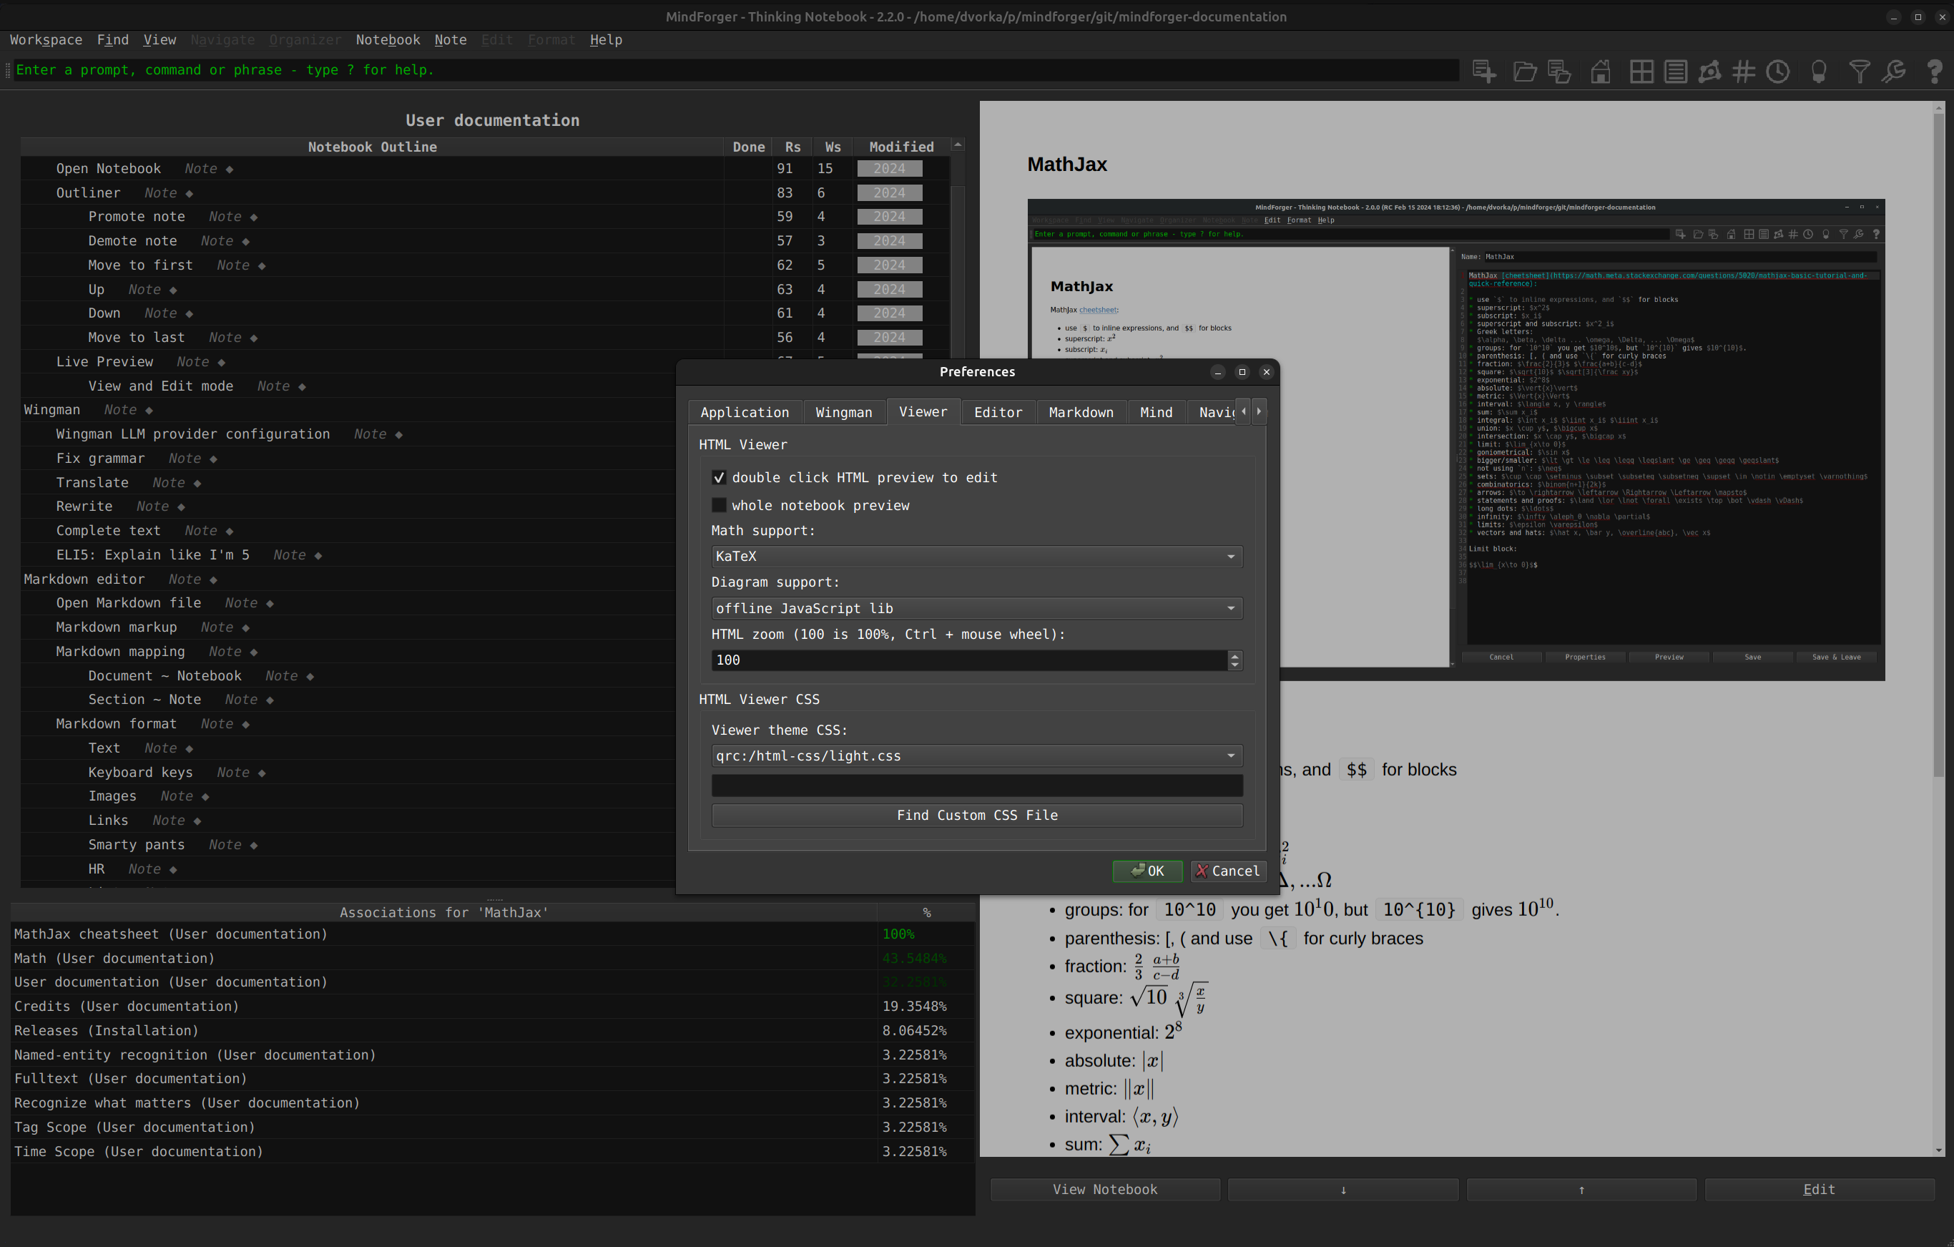Screen dimensions: 1954x1247
Task: Select the Markdown markup outline row
Action: pos(349,627)
